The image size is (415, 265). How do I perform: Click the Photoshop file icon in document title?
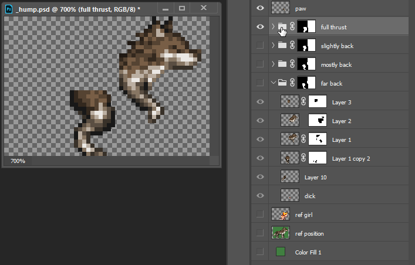tap(8, 9)
